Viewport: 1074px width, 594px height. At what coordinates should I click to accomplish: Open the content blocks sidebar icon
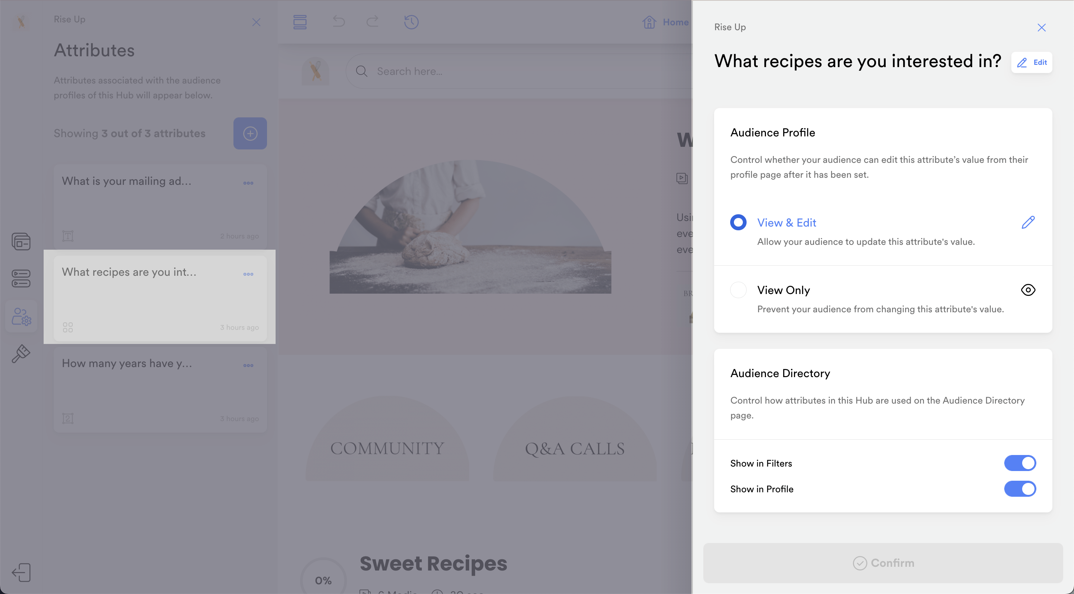[21, 241]
